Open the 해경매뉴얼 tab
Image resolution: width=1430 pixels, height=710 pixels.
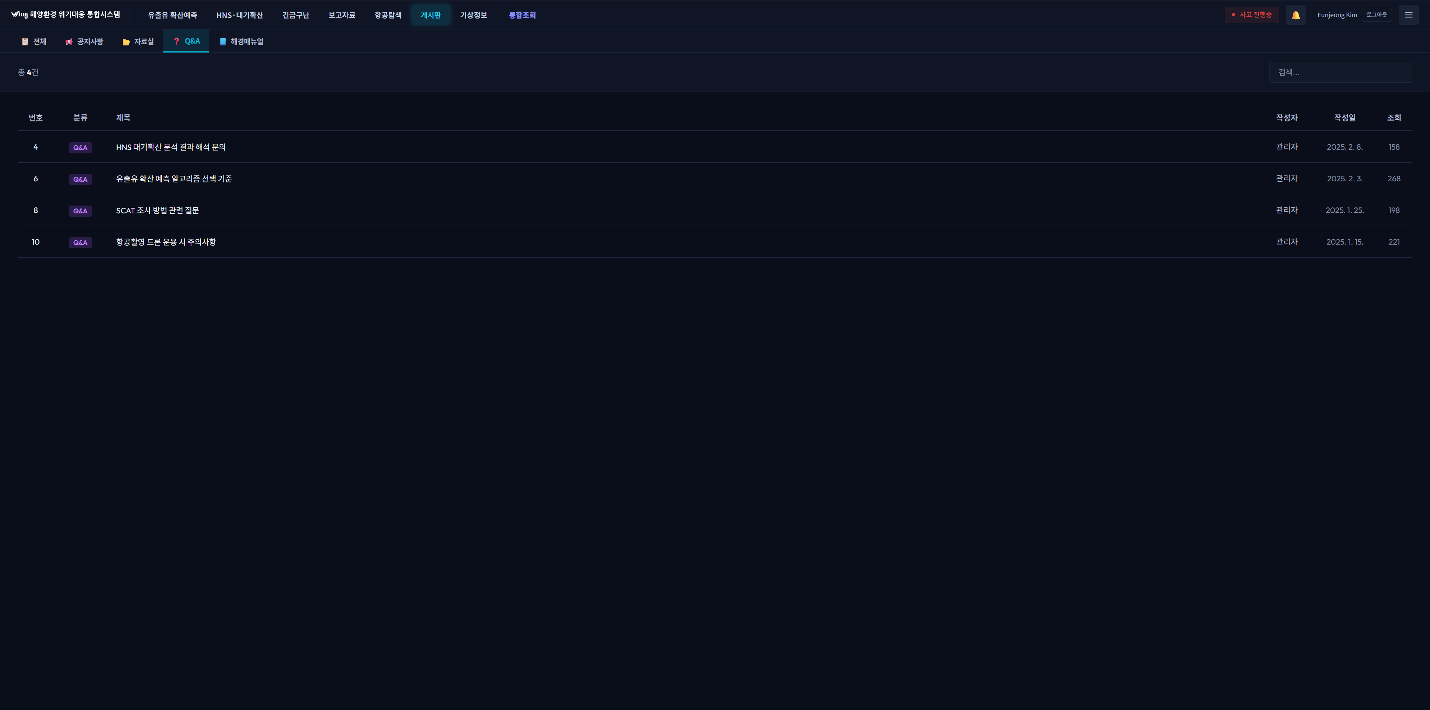pos(241,42)
